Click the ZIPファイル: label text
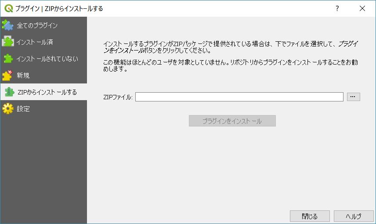The height and width of the screenshot is (224, 376). pos(118,97)
